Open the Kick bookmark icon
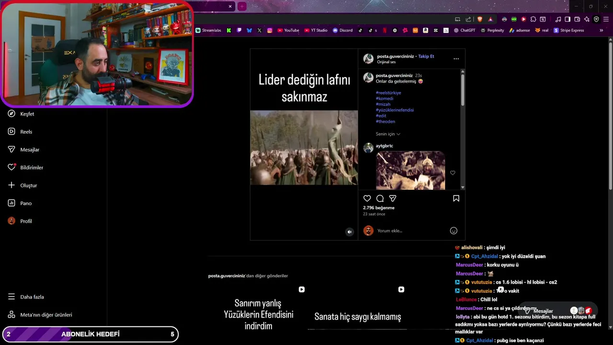 click(229, 30)
